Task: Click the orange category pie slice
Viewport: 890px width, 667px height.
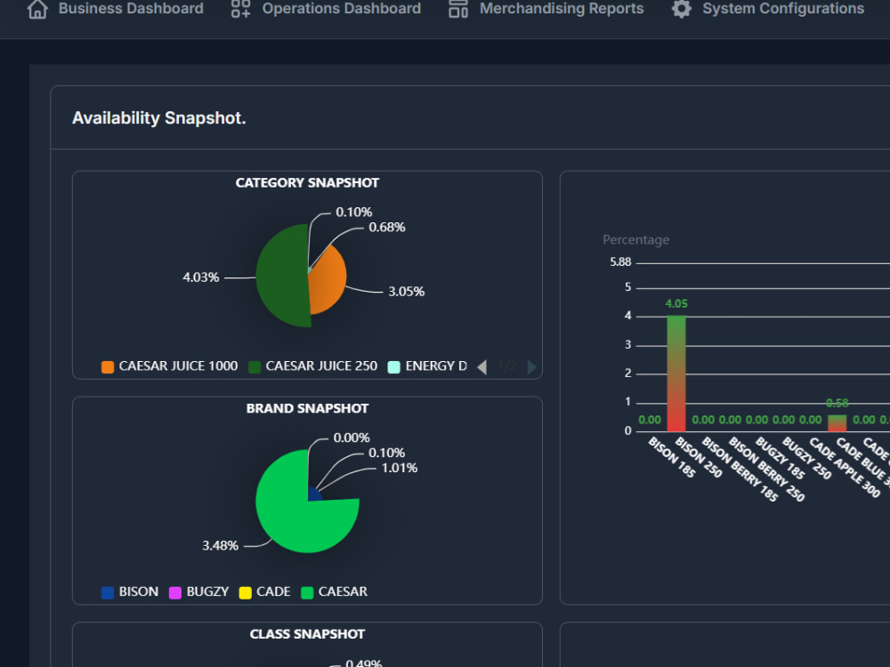Action: (329, 281)
